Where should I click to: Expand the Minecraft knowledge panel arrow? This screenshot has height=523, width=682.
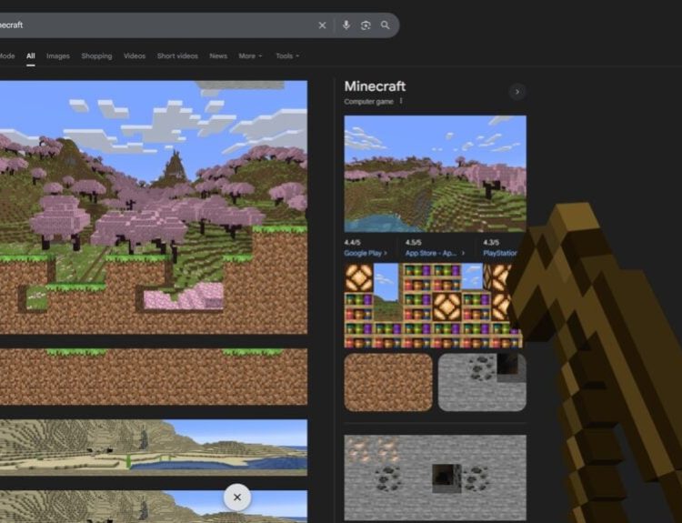click(x=517, y=92)
